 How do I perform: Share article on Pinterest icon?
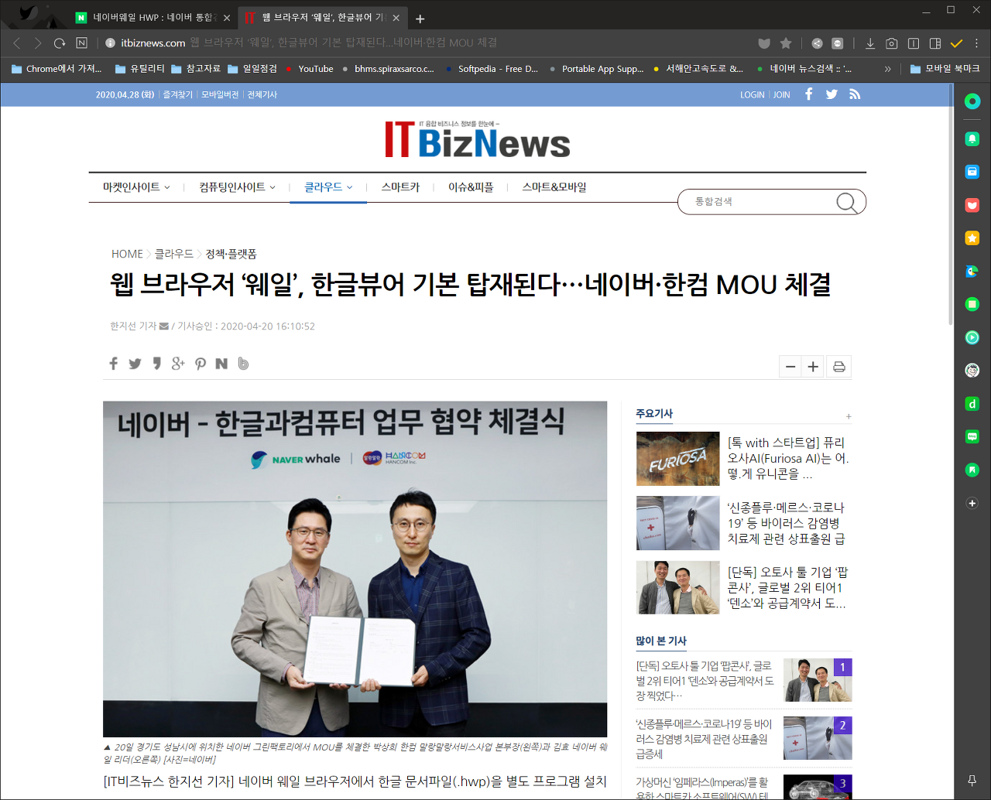201,364
